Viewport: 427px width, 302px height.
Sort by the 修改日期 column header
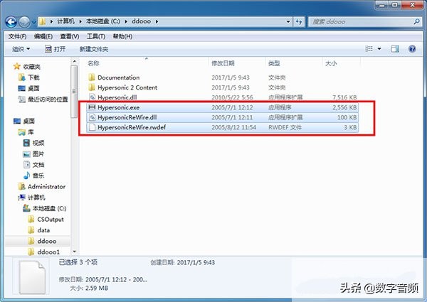click(x=223, y=63)
